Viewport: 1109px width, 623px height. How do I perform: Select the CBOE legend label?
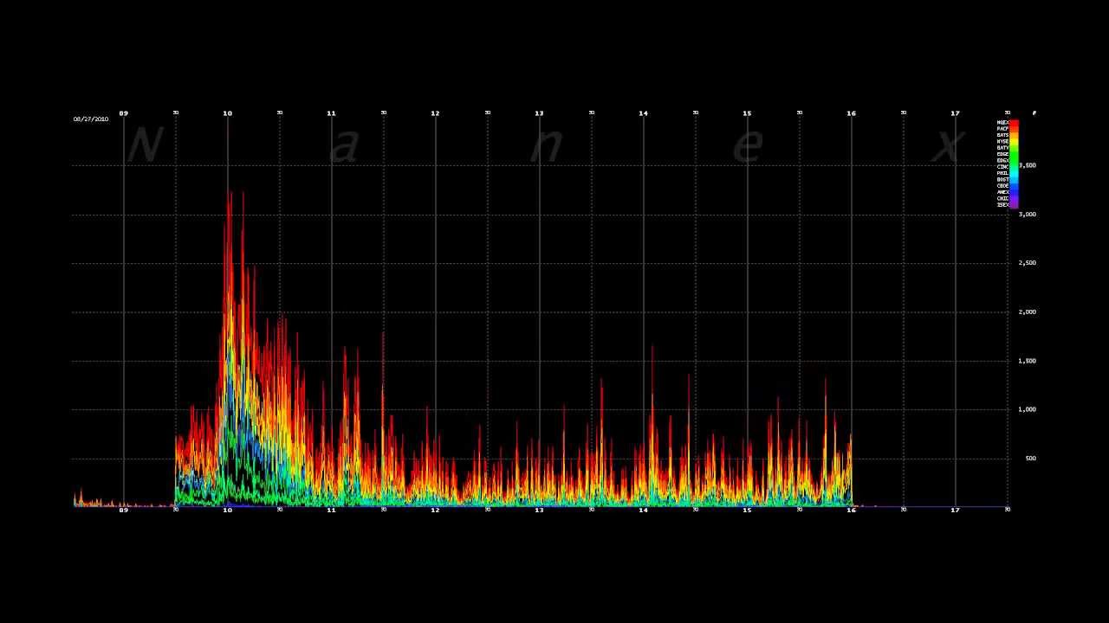coord(1002,186)
